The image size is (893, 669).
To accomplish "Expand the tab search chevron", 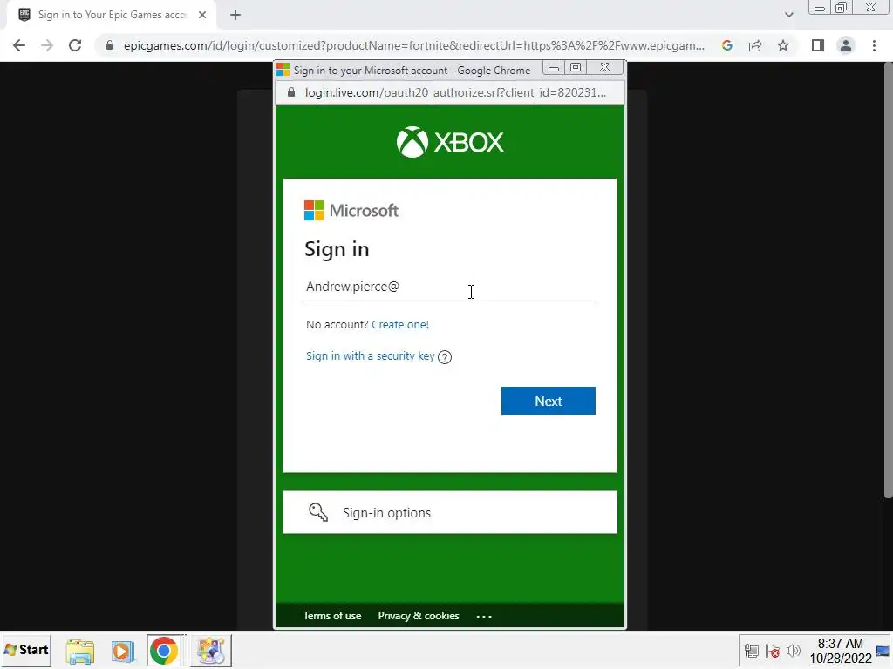I will point(788,15).
